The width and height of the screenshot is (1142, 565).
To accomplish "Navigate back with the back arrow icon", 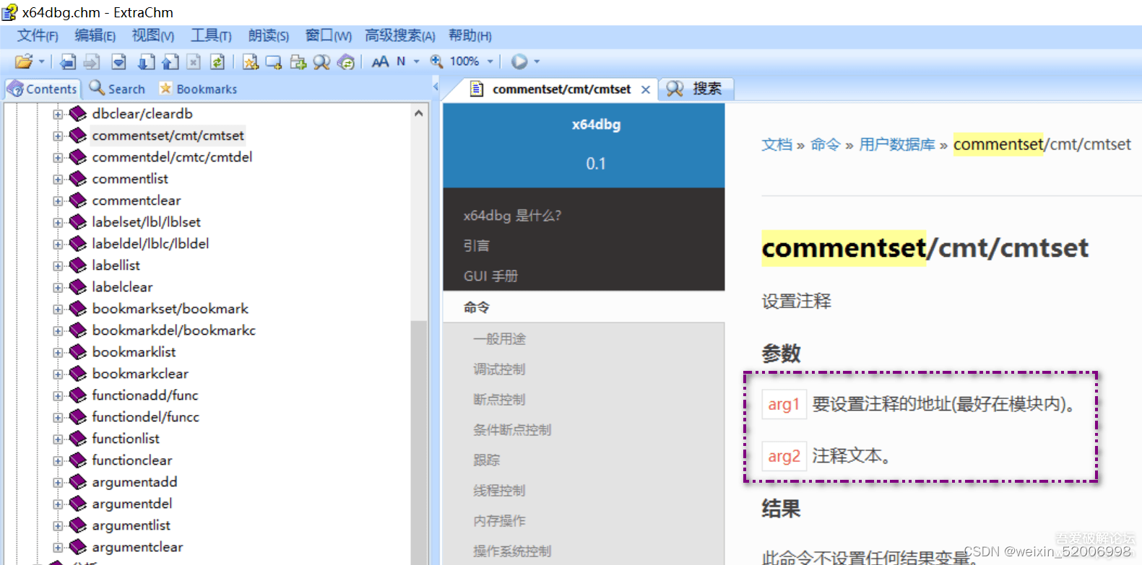I will 67,62.
